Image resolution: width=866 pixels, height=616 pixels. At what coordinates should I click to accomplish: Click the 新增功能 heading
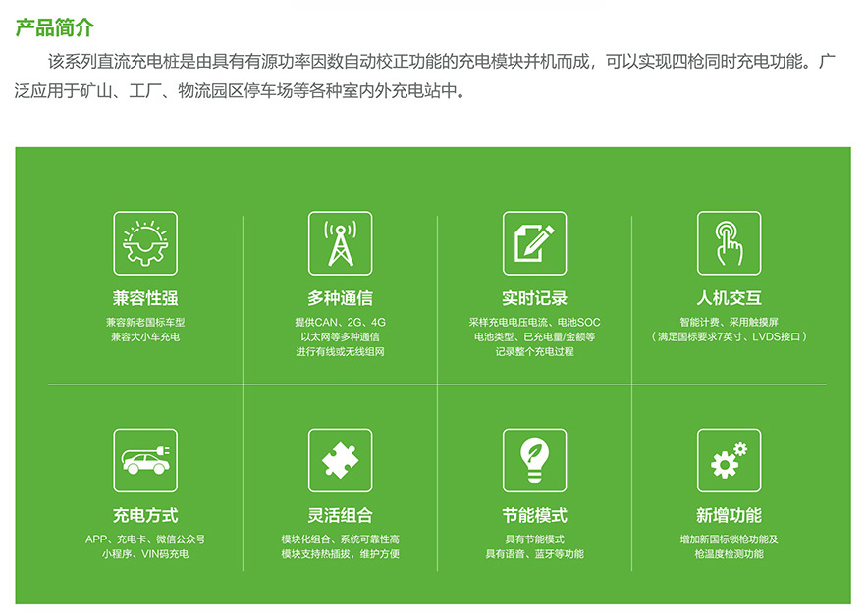click(729, 516)
